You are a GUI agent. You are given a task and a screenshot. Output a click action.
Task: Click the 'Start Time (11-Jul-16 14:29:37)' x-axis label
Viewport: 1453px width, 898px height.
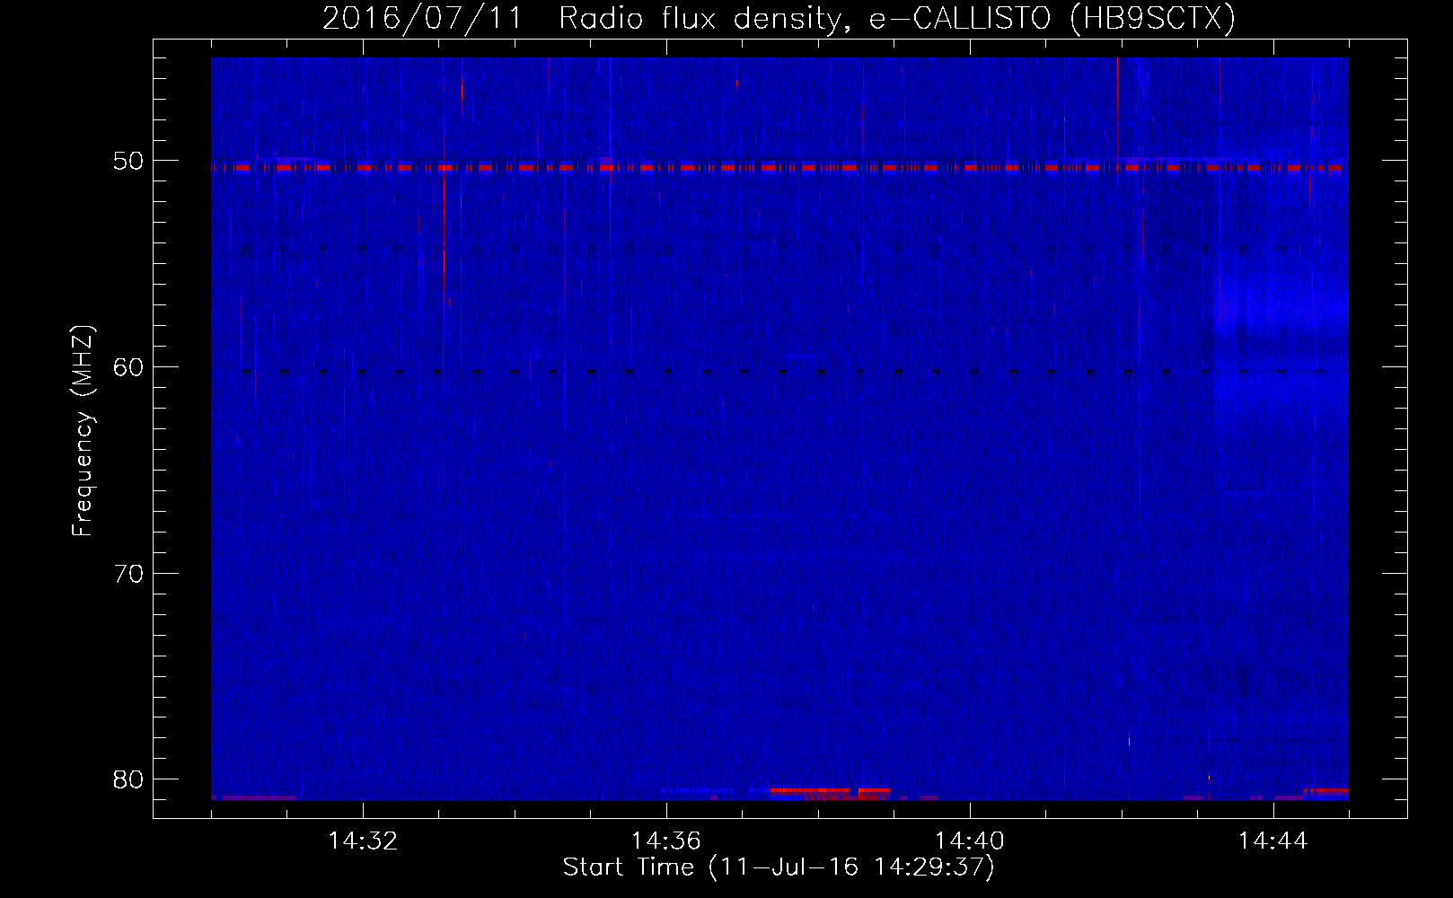click(x=779, y=867)
